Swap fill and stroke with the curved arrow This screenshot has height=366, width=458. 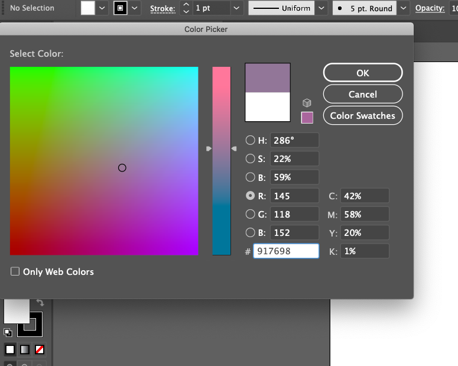coord(40,303)
